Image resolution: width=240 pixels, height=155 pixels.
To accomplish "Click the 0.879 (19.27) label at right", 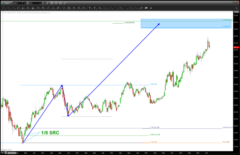I will pos(228,128).
